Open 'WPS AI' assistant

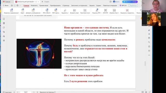point(123,5)
